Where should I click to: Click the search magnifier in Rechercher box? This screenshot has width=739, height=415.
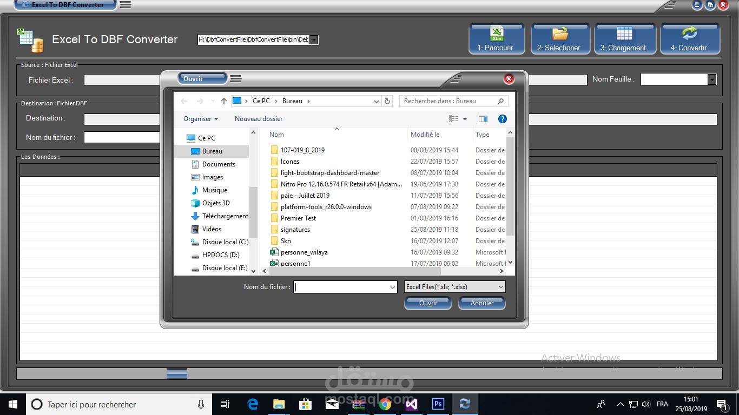coord(500,101)
